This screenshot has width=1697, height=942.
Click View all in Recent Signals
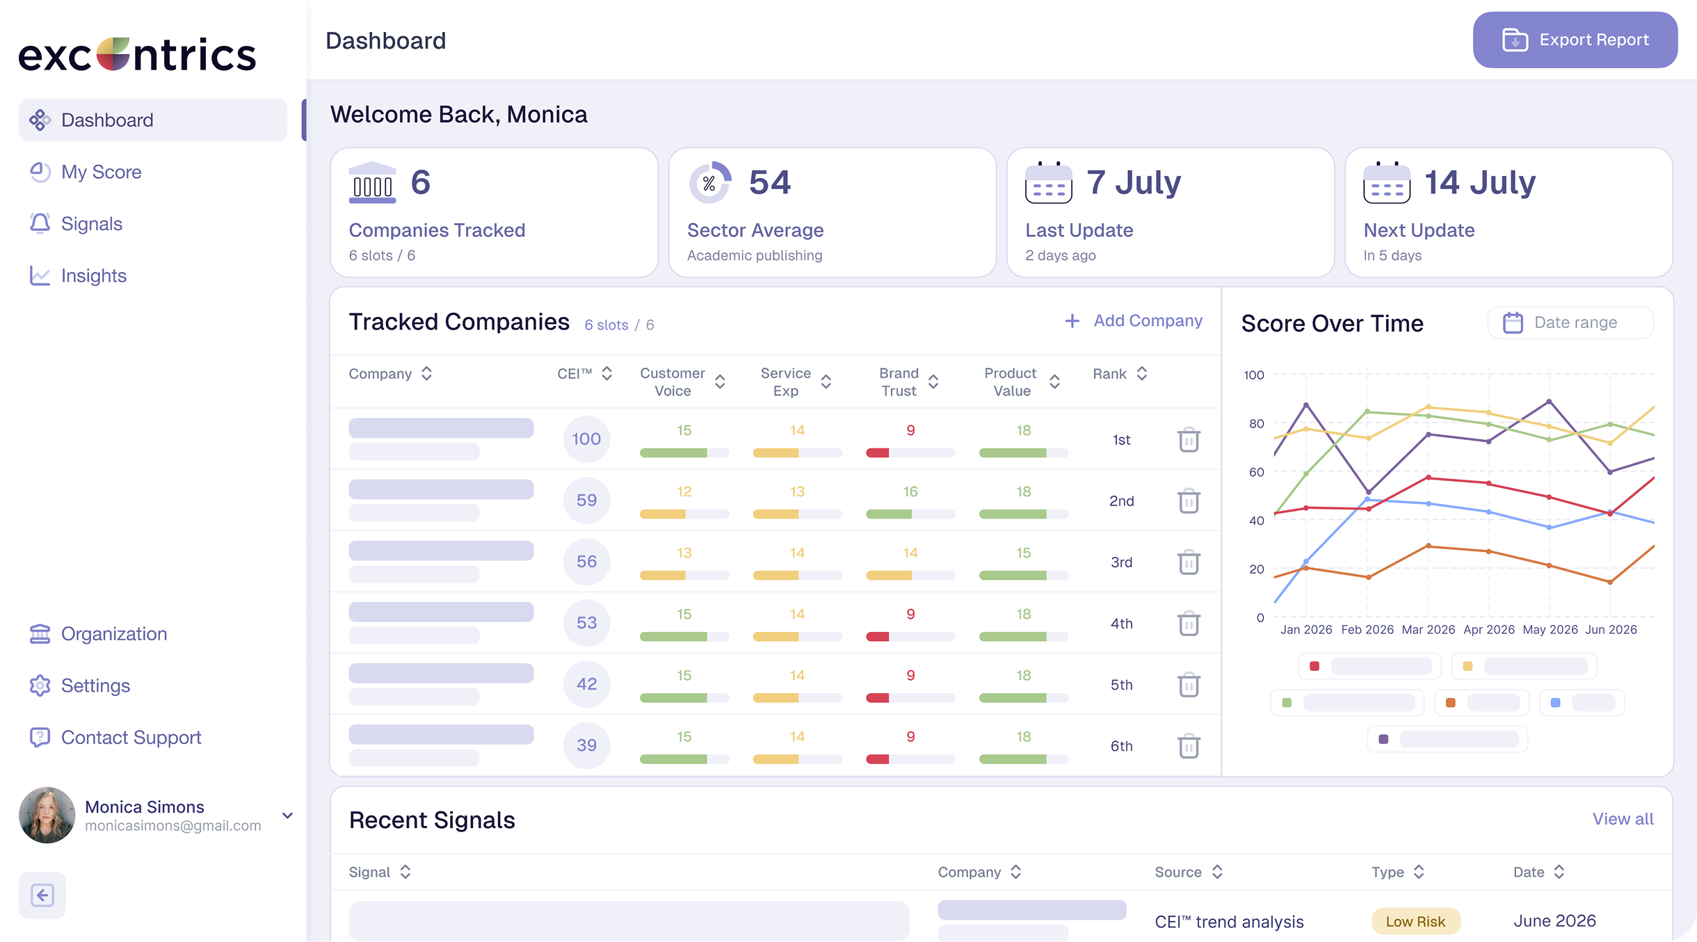tap(1623, 819)
